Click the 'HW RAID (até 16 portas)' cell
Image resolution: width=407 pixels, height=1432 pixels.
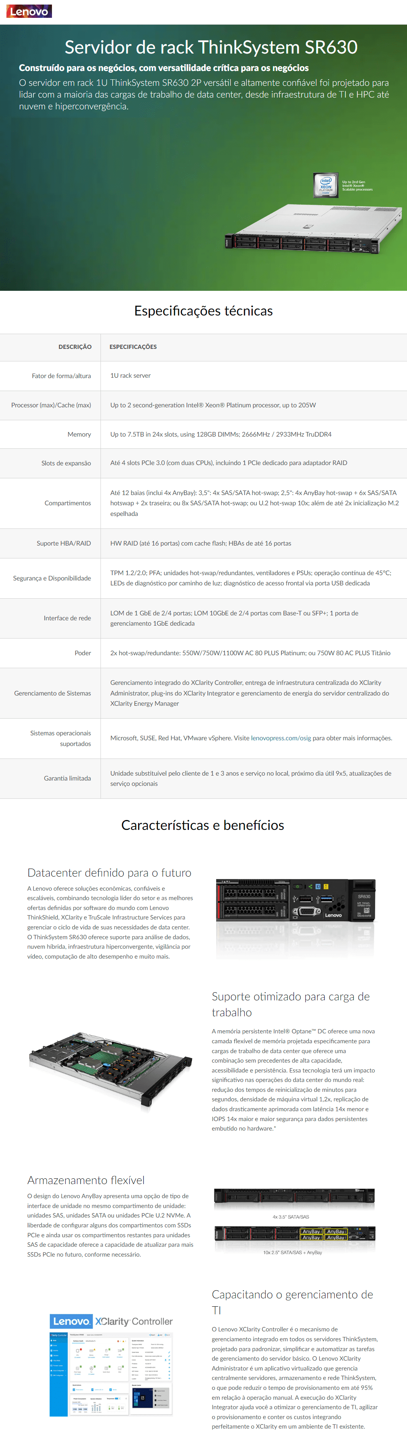[x=200, y=544]
